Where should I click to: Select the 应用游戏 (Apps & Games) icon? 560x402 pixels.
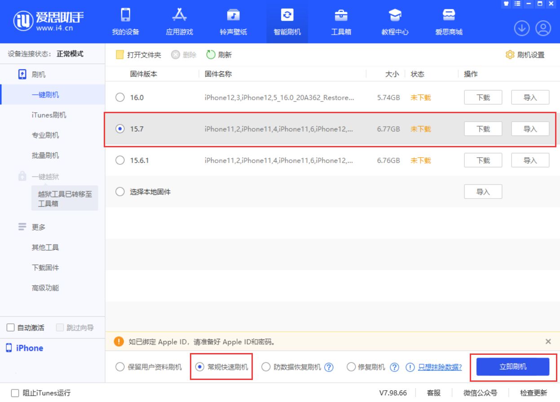pyautogui.click(x=179, y=20)
